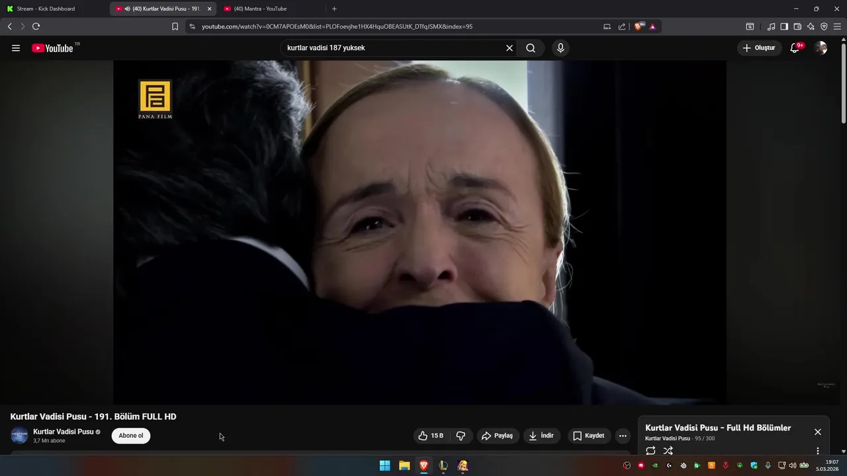This screenshot has width=847, height=476.
Task: Download the video with İndir
Action: [542, 436]
